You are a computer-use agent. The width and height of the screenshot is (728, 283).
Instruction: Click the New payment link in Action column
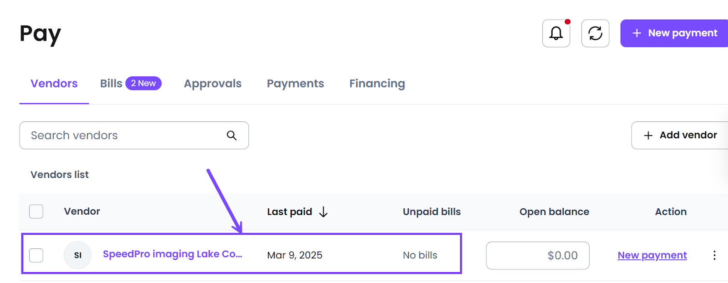[652, 255]
